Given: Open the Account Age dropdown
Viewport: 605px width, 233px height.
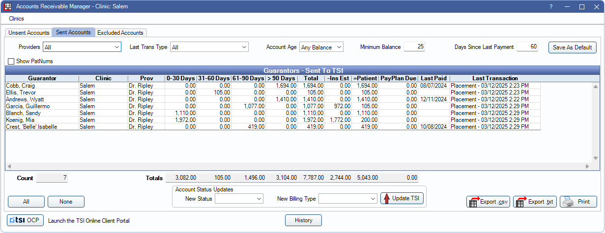Looking at the screenshot, I should (x=321, y=47).
